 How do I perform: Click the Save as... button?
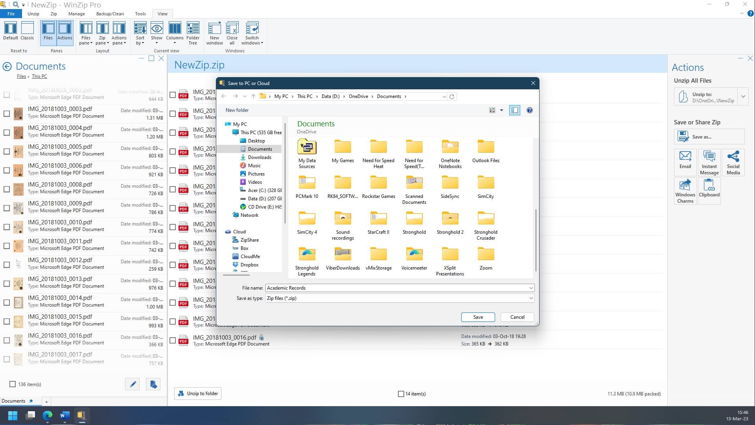pos(709,137)
